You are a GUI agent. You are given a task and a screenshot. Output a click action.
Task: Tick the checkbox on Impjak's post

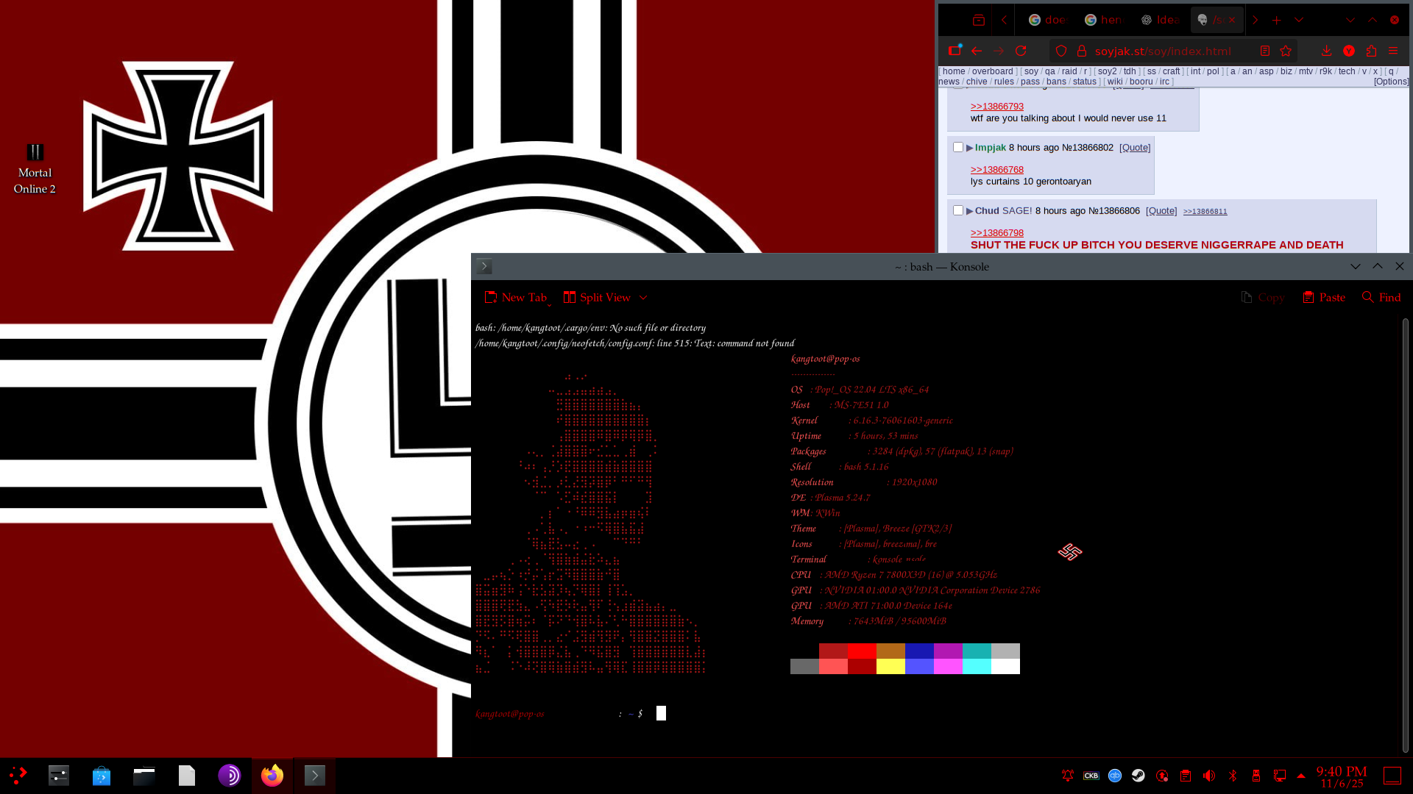tap(958, 147)
